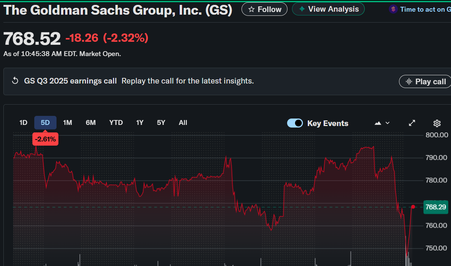
Task: Click the 768.29 current price label
Action: [x=435, y=207]
